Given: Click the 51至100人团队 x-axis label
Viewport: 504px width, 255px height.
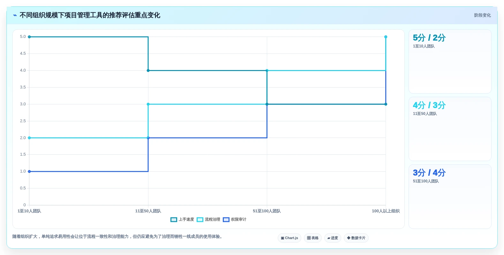Looking at the screenshot, I should pos(267,211).
